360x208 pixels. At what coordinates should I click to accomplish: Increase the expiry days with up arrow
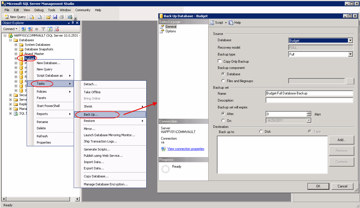tap(309, 113)
